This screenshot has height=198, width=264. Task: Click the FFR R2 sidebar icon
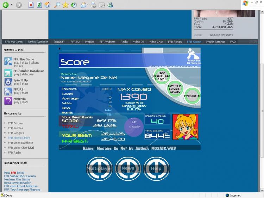click(8, 91)
